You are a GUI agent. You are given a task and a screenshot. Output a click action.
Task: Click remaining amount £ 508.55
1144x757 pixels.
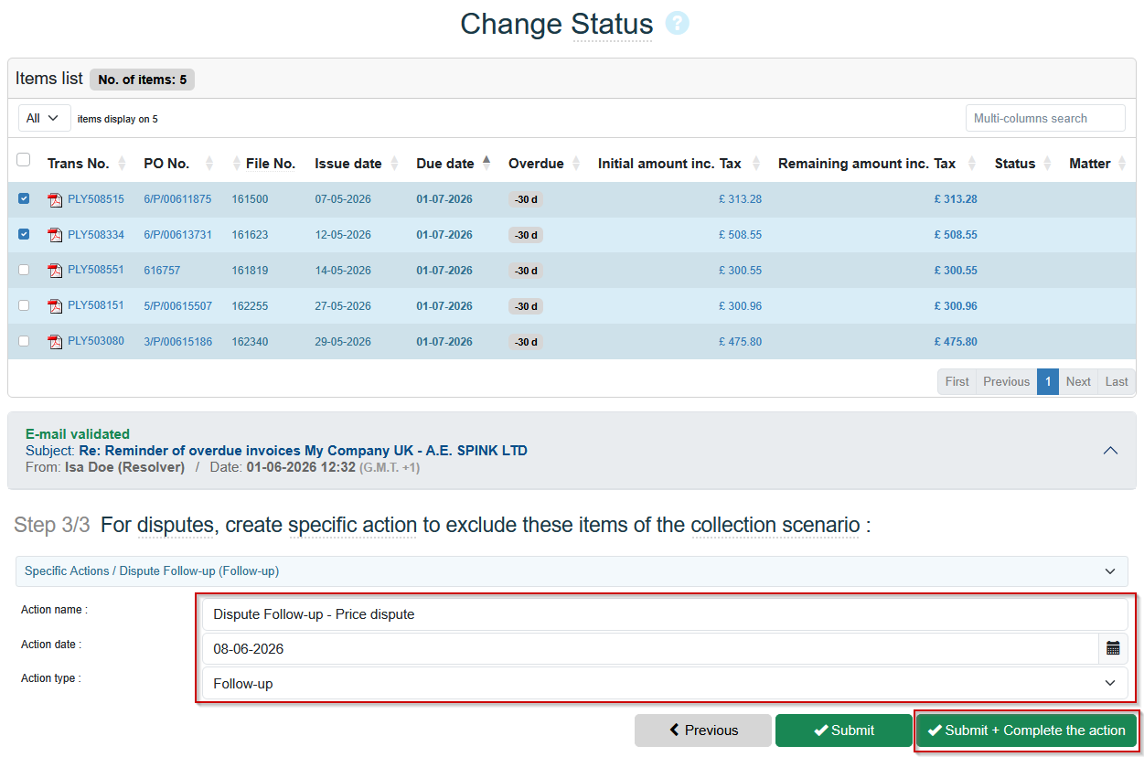point(956,235)
